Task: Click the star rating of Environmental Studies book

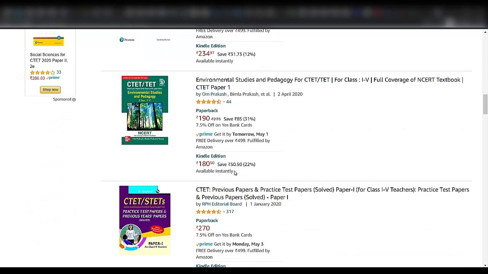Action: click(208, 102)
